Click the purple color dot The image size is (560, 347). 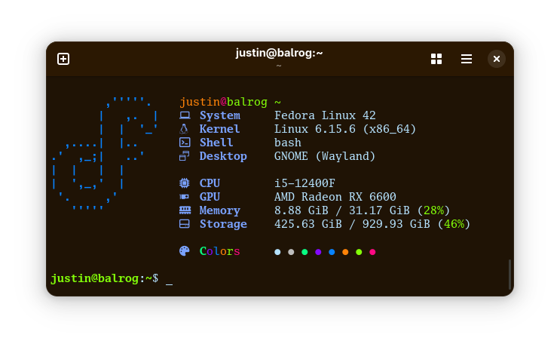click(x=318, y=252)
